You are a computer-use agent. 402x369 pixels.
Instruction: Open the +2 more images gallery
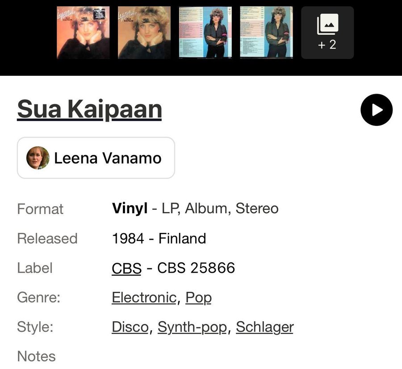[x=327, y=33]
